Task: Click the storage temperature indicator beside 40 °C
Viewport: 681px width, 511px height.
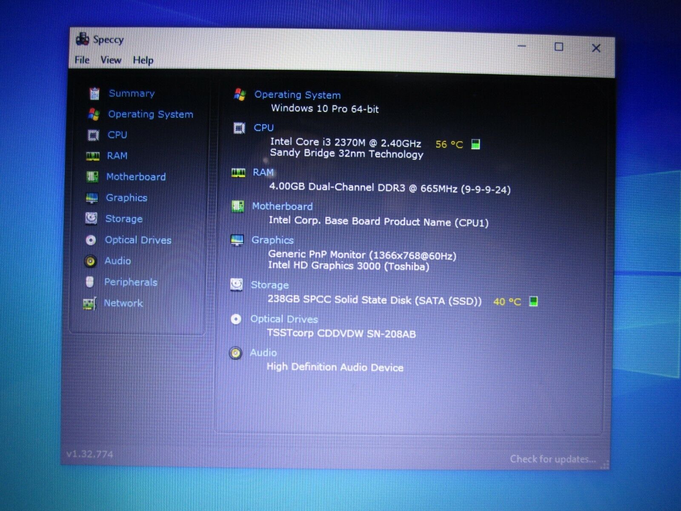Action: [533, 301]
